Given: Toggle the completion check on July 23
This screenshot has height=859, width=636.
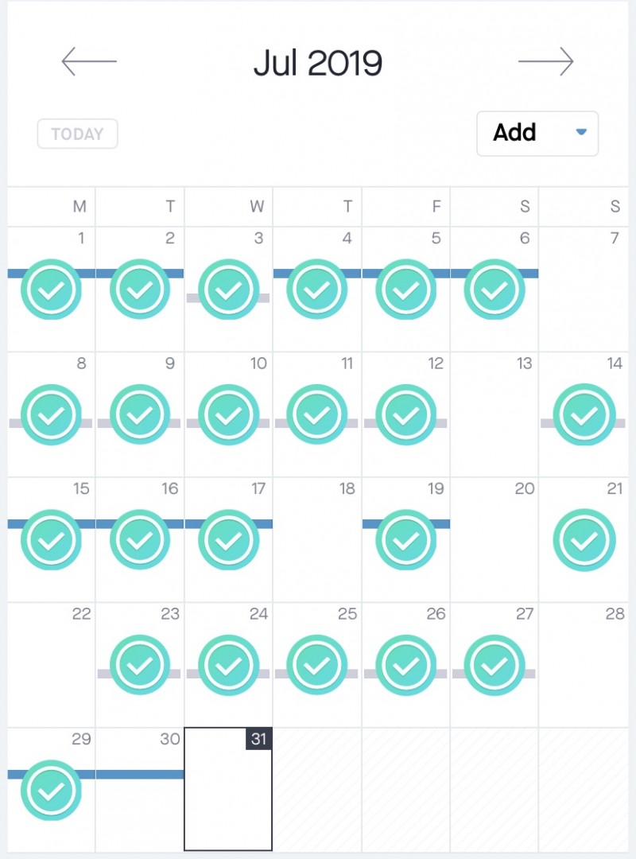Looking at the screenshot, I should click(x=140, y=665).
